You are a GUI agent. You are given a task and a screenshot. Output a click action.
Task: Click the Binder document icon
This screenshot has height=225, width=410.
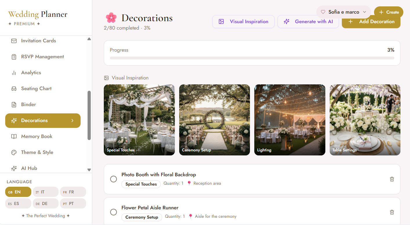tap(14, 105)
